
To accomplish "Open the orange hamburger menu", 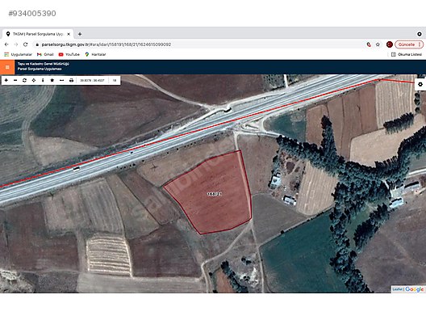I will [x=7, y=67].
